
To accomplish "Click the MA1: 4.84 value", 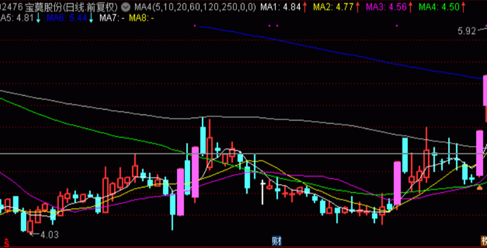I will click(x=280, y=7).
